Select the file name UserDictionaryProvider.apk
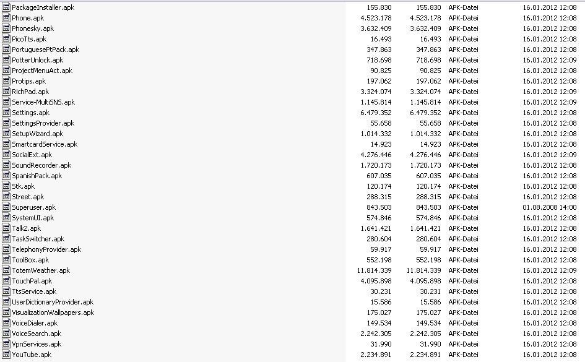This screenshot has width=585, height=362. click(53, 303)
